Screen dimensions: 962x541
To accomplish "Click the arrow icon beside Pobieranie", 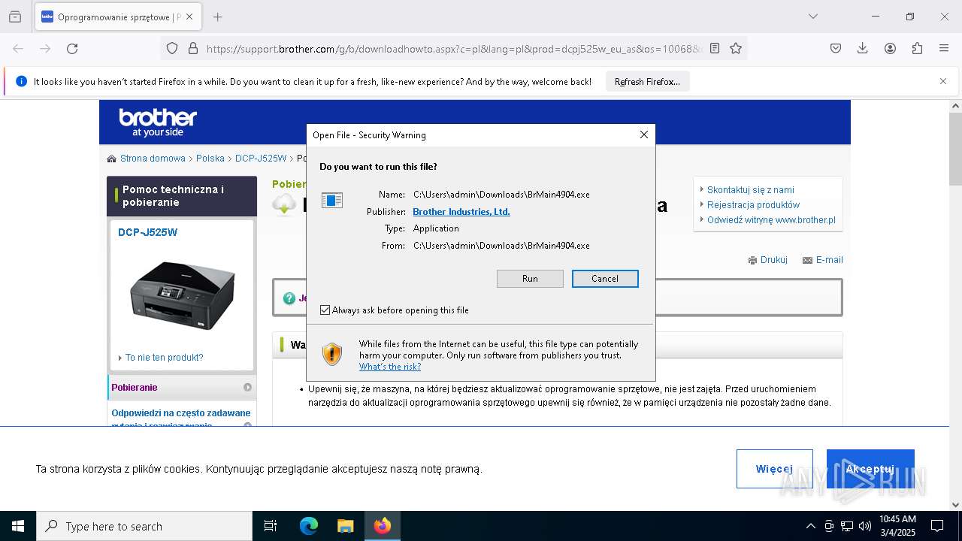I will click(247, 388).
